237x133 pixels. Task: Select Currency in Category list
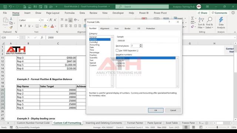point(94,42)
